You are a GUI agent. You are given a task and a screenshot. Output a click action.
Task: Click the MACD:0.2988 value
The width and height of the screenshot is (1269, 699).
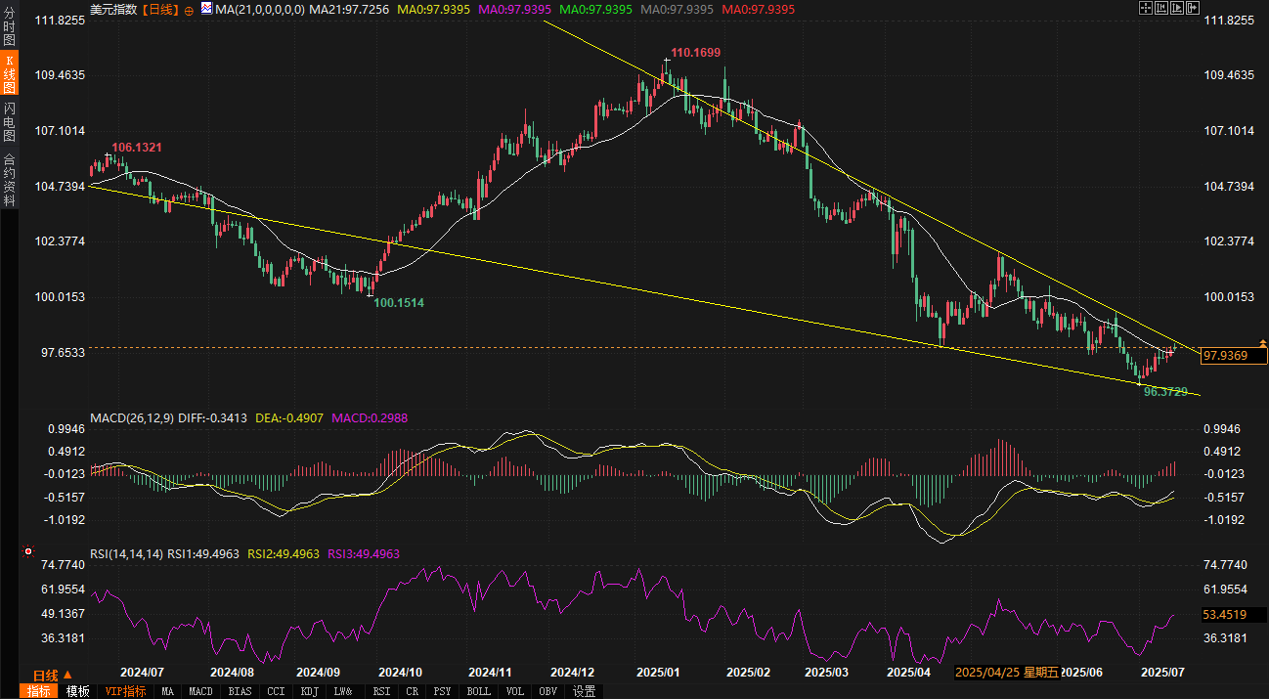coord(370,417)
